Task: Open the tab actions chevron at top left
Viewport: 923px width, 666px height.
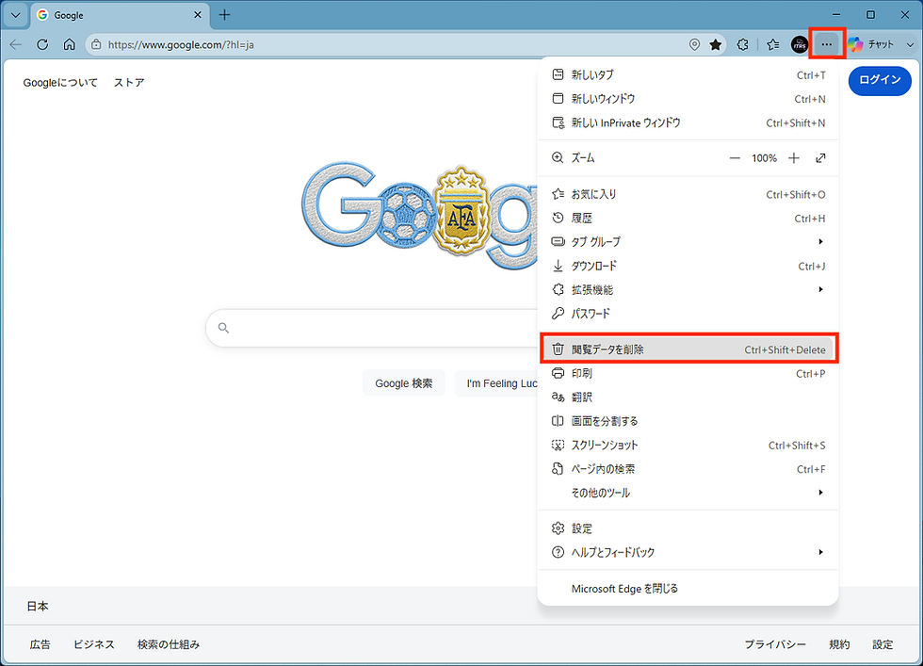Action: click(16, 15)
